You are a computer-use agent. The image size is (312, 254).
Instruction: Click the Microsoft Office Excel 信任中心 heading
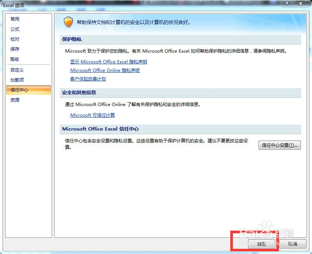click(101, 129)
